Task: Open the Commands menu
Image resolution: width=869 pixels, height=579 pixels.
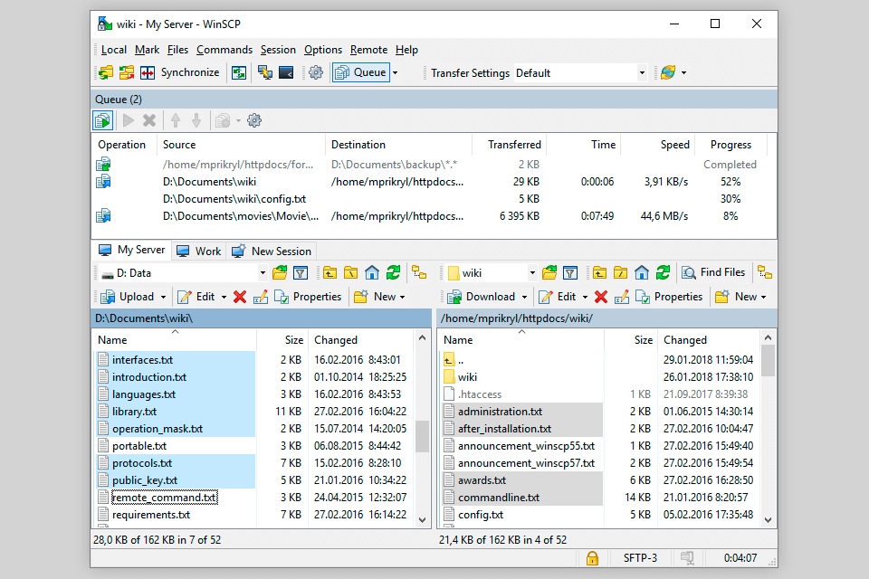Action: 224,50
